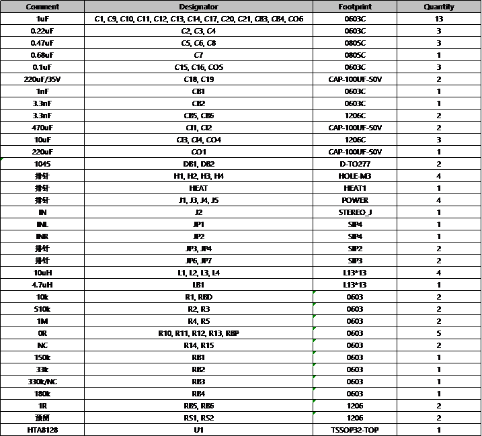Click the Comment column header
The width and height of the screenshot is (482, 436).
(x=42, y=7)
